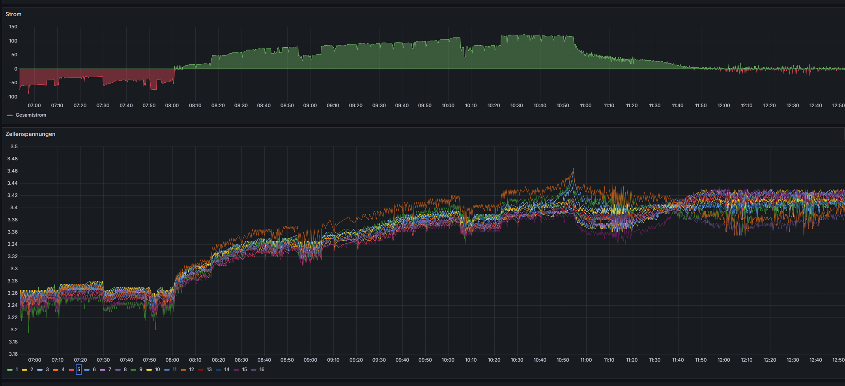Click violet color swatch of series 7

(102, 370)
